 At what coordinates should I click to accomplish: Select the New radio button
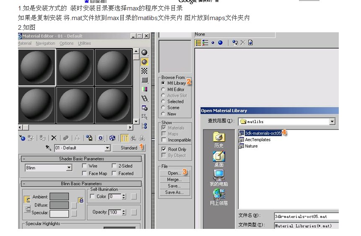pos(163,114)
